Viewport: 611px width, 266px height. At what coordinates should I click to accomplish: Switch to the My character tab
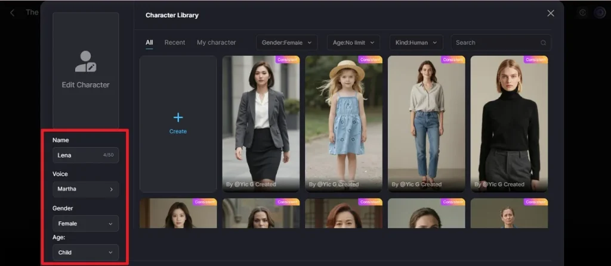[216, 42]
